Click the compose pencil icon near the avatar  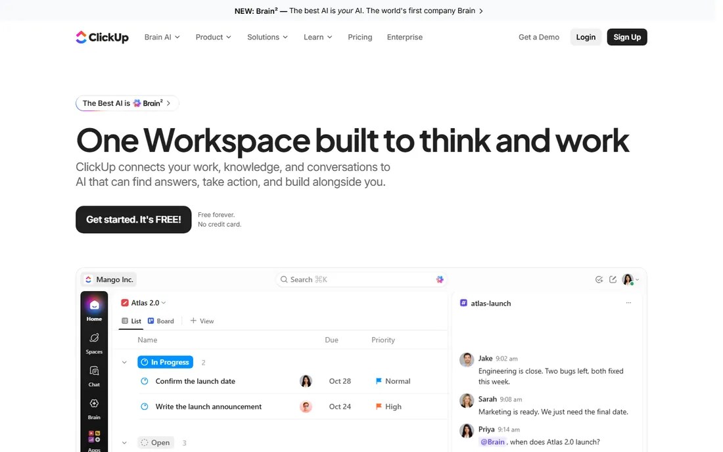coord(613,279)
